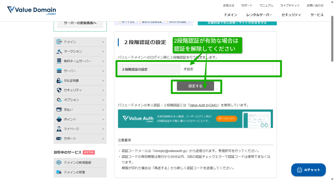Open the レンタルサーバー top menu
This screenshot has width=334, height=181.
(259, 15)
